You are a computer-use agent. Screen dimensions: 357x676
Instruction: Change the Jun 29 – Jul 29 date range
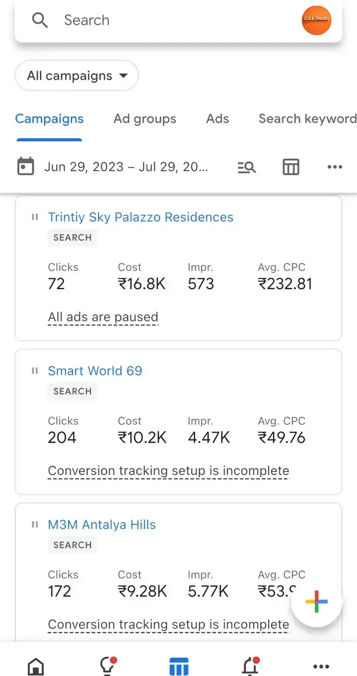[x=126, y=167]
